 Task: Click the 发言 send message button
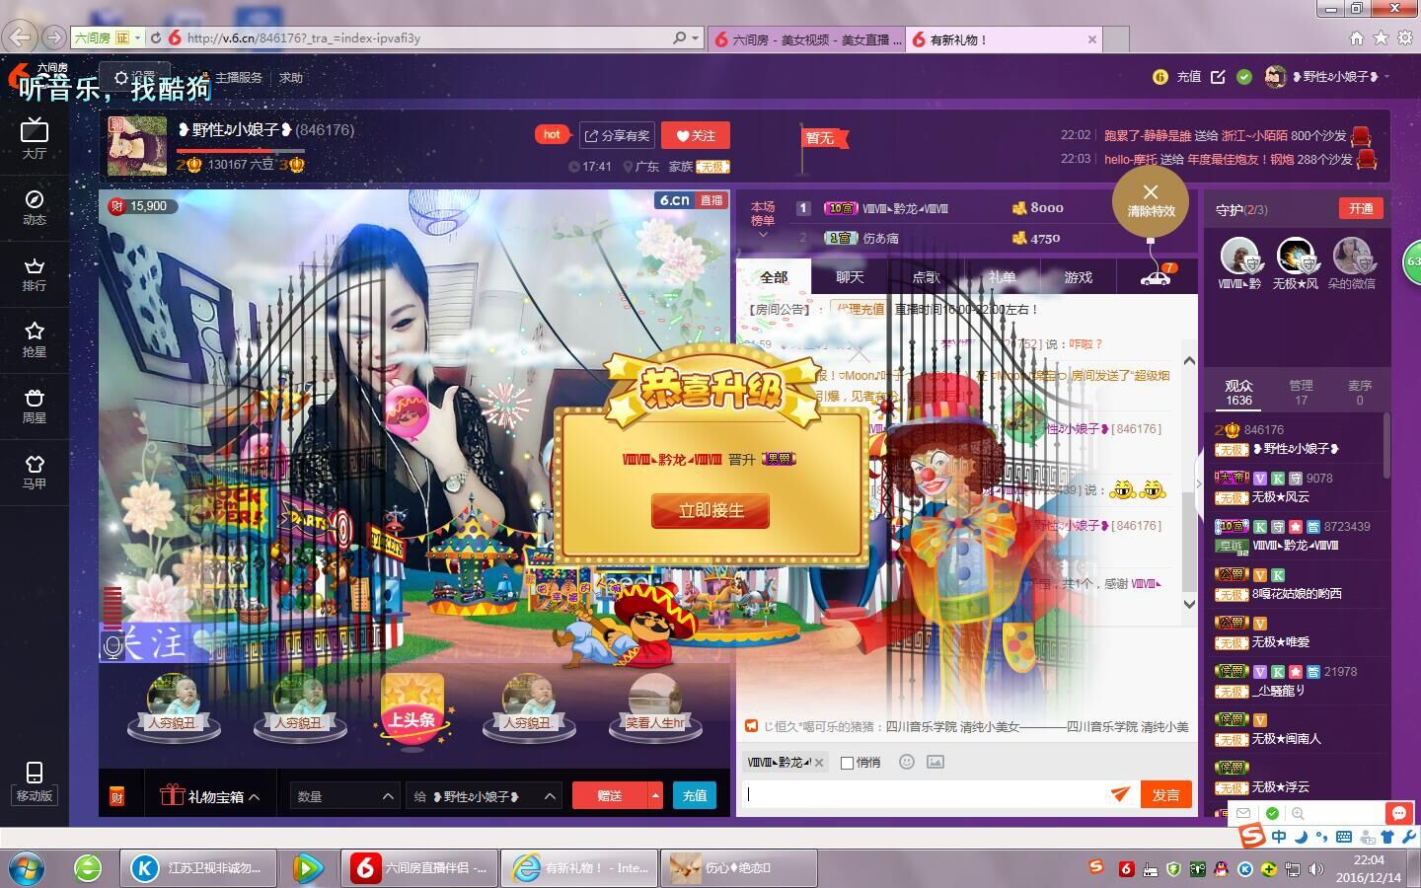click(1165, 794)
